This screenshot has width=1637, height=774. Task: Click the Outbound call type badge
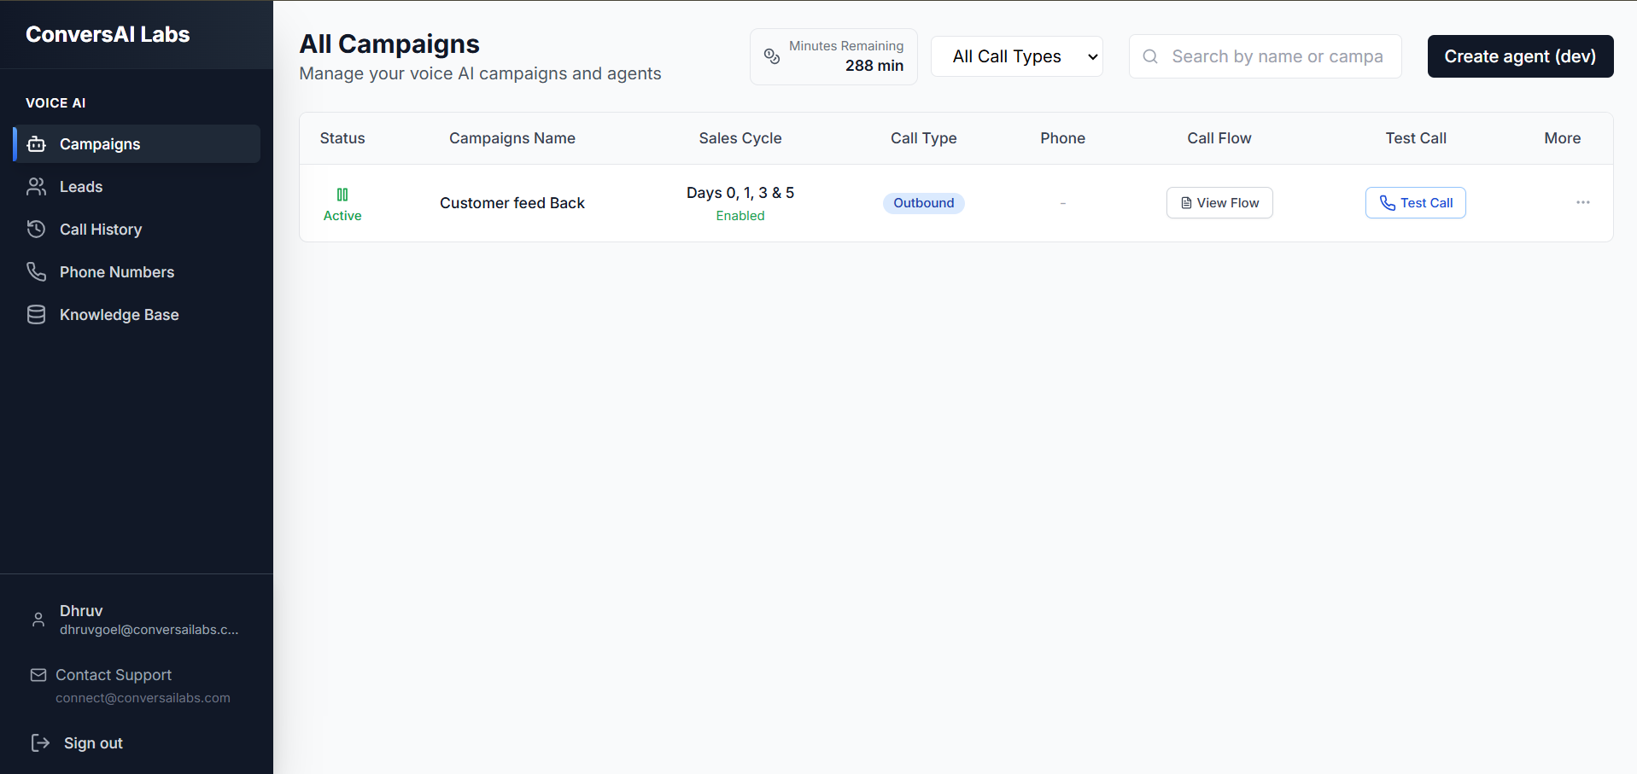(923, 203)
